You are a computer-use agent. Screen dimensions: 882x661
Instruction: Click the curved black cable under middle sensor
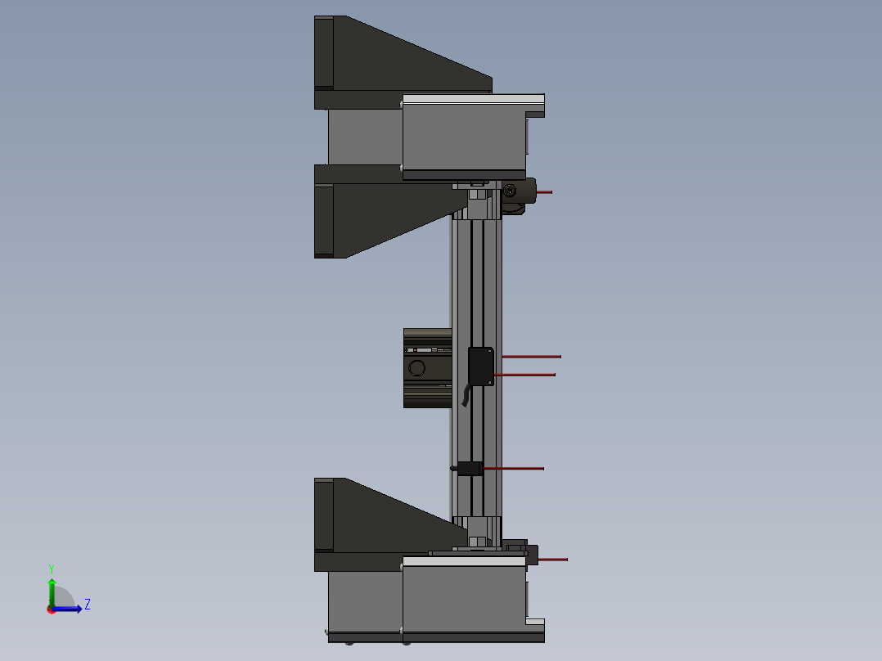466,396
